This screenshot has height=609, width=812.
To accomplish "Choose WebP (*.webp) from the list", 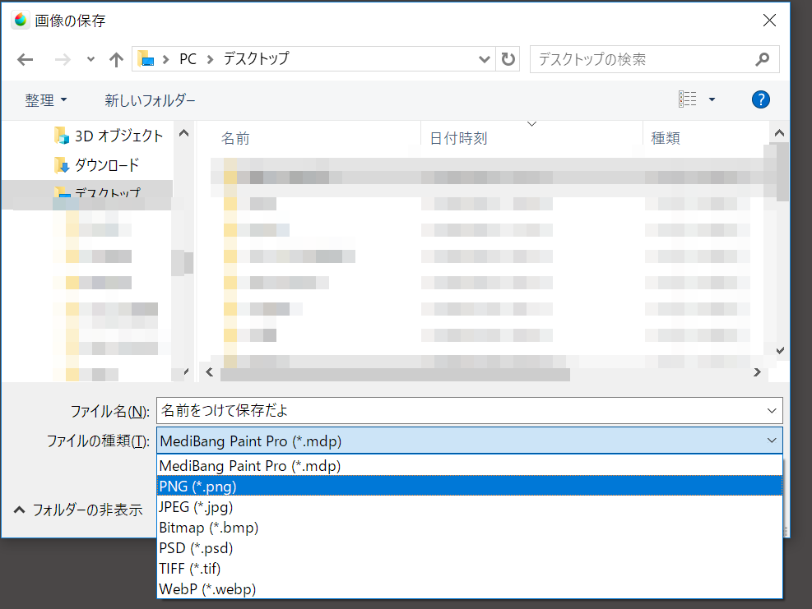I will click(469, 588).
